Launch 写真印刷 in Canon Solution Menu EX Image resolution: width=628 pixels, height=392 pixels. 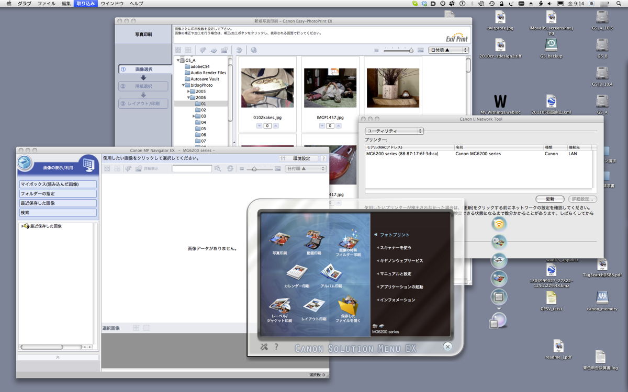(279, 244)
